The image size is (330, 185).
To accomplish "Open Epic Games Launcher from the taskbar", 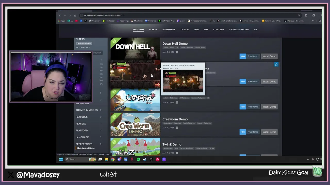I will pos(151,159).
